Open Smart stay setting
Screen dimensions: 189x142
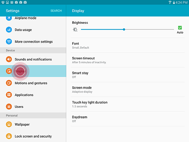pos(128,75)
